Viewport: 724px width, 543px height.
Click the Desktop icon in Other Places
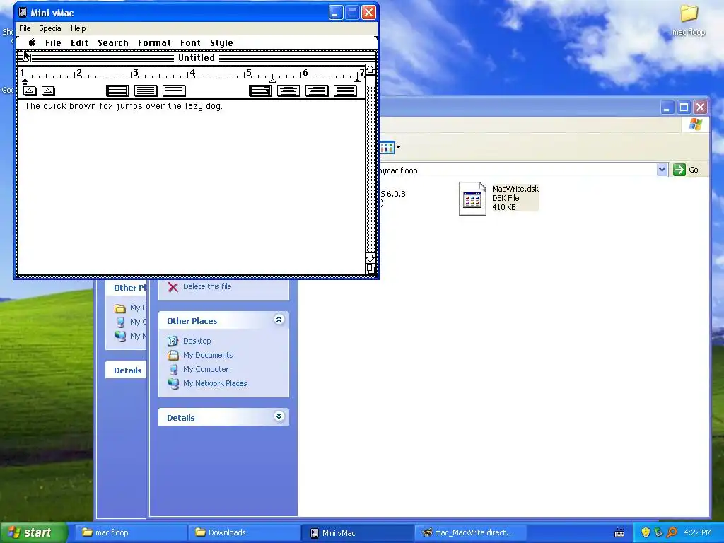(x=173, y=341)
